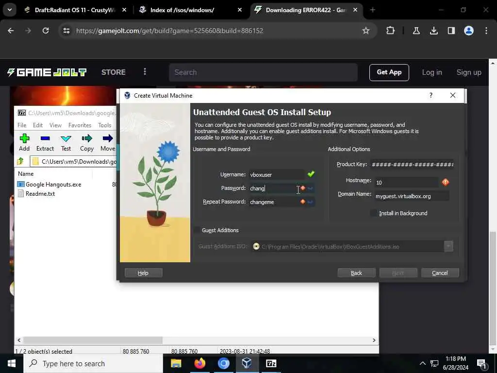Screen dimensions: 497x373
Task: Enable Install in Background checkbox
Action: [x=374, y=213]
